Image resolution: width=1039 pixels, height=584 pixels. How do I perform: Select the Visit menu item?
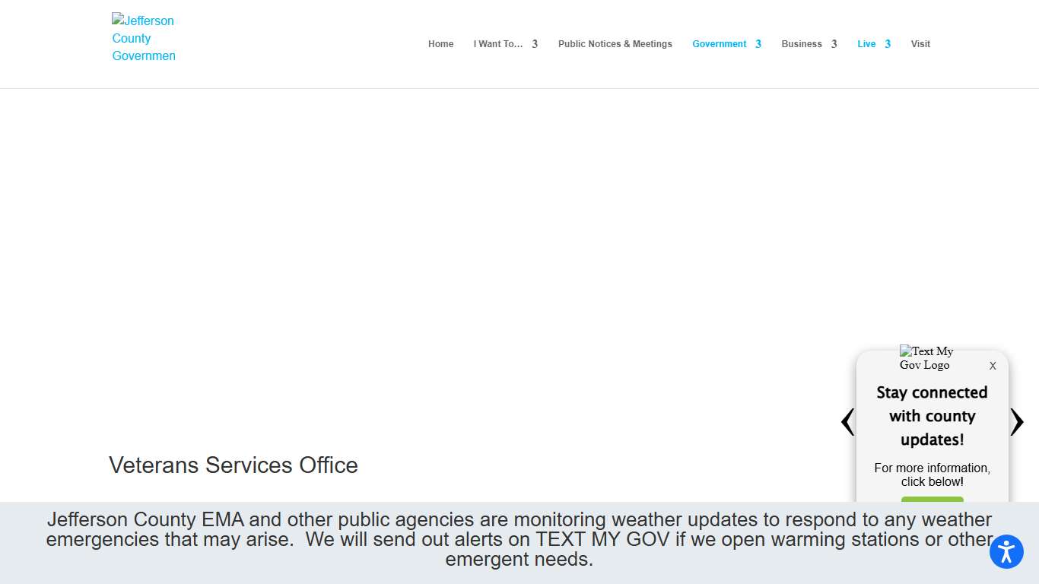tap(920, 44)
